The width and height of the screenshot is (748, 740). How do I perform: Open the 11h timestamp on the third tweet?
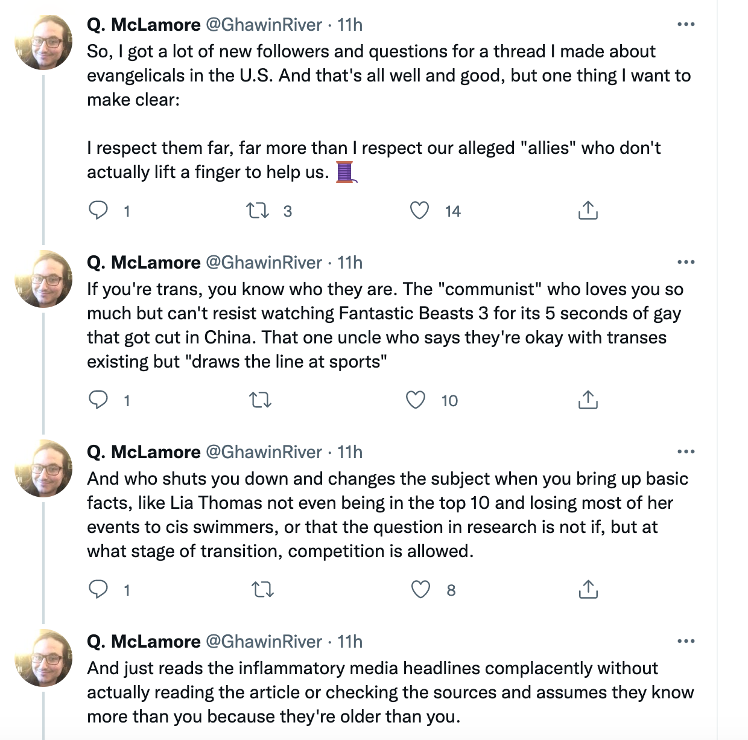coord(350,452)
